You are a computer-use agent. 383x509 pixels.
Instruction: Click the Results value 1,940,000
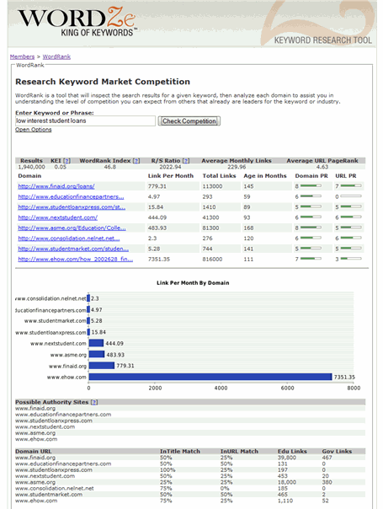[x=31, y=167]
